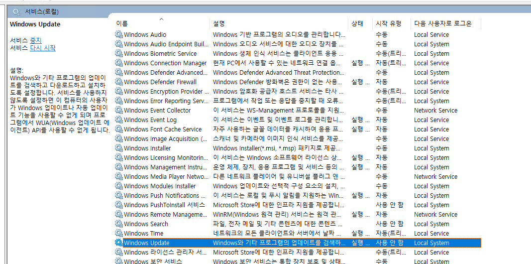
Task: Click 서비스(로컬) header title text
Action: [42, 12]
